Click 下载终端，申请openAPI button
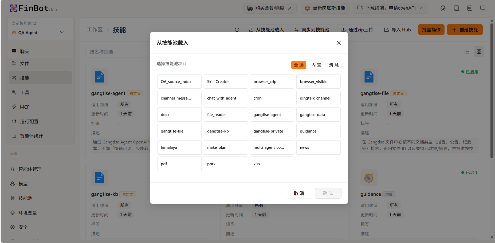The height and width of the screenshot is (243, 495). click(x=391, y=8)
